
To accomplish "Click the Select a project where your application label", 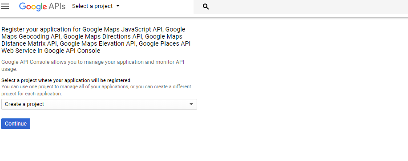I will pos(66,80).
